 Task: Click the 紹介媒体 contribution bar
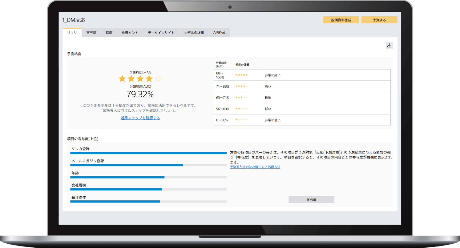pyautogui.click(x=148, y=202)
